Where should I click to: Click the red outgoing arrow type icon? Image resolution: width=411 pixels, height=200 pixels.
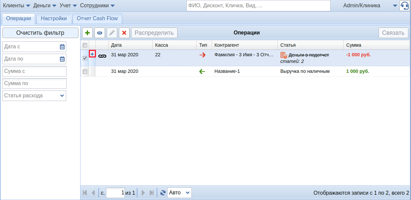(202, 55)
